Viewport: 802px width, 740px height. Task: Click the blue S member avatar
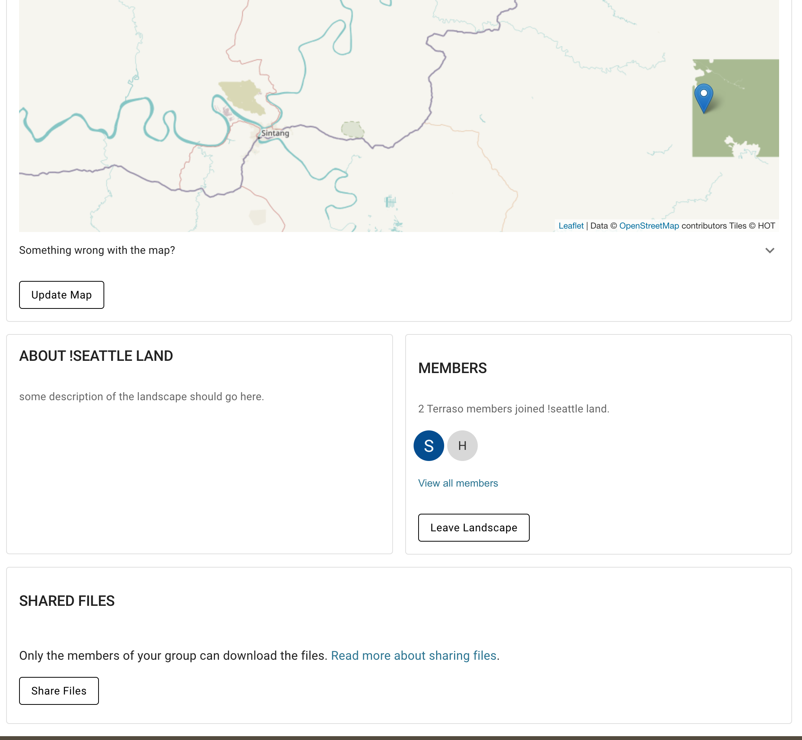[x=428, y=446]
